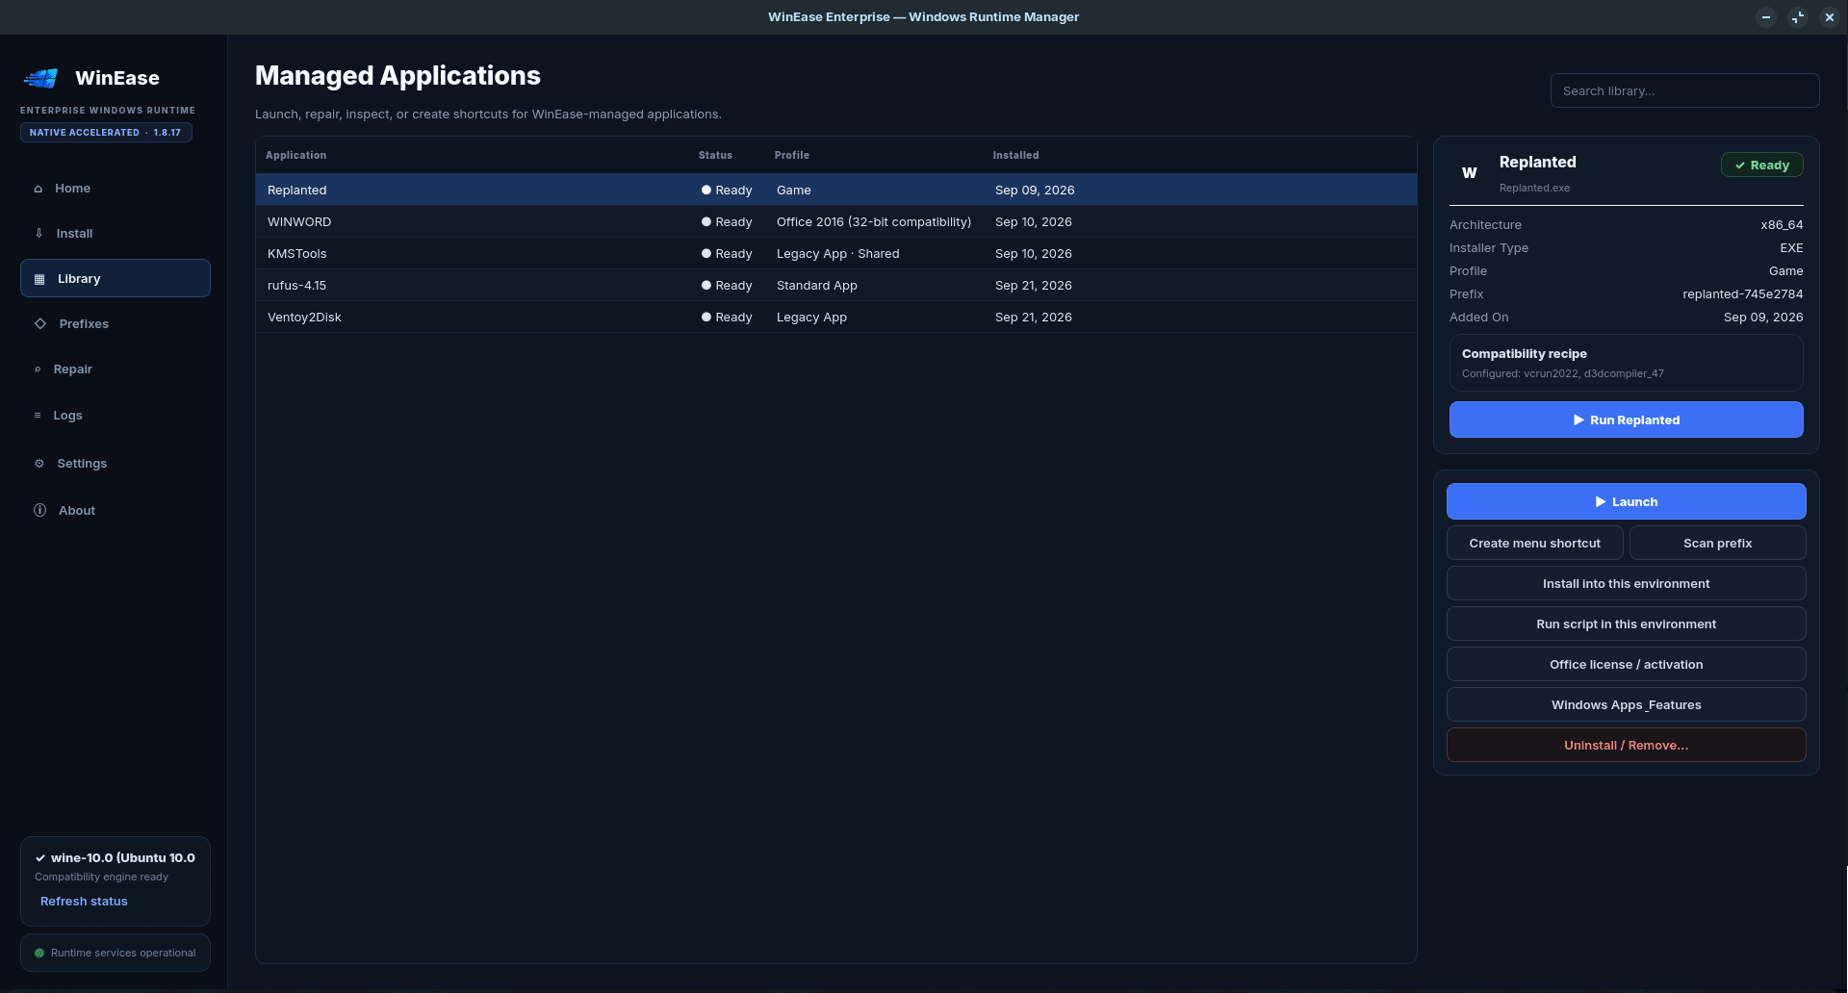This screenshot has height=993, width=1848.
Task: Select the KMSTools application row
Action: 836,253
